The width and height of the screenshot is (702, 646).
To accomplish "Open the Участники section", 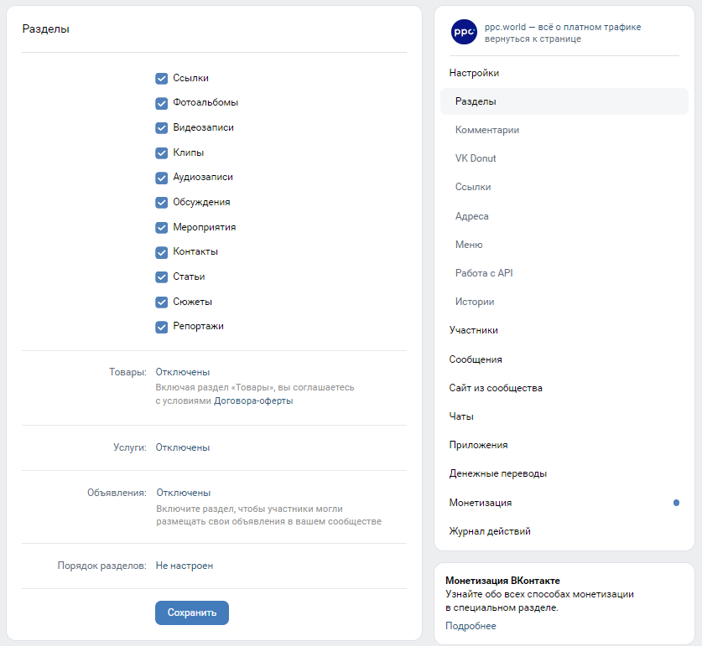I will coord(473,330).
